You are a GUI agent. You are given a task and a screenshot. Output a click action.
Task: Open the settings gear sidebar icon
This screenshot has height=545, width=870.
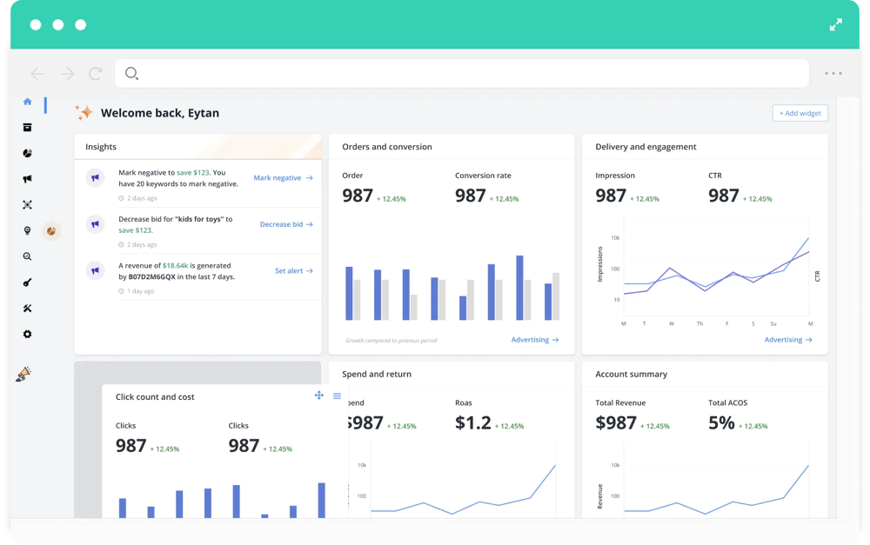[27, 335]
